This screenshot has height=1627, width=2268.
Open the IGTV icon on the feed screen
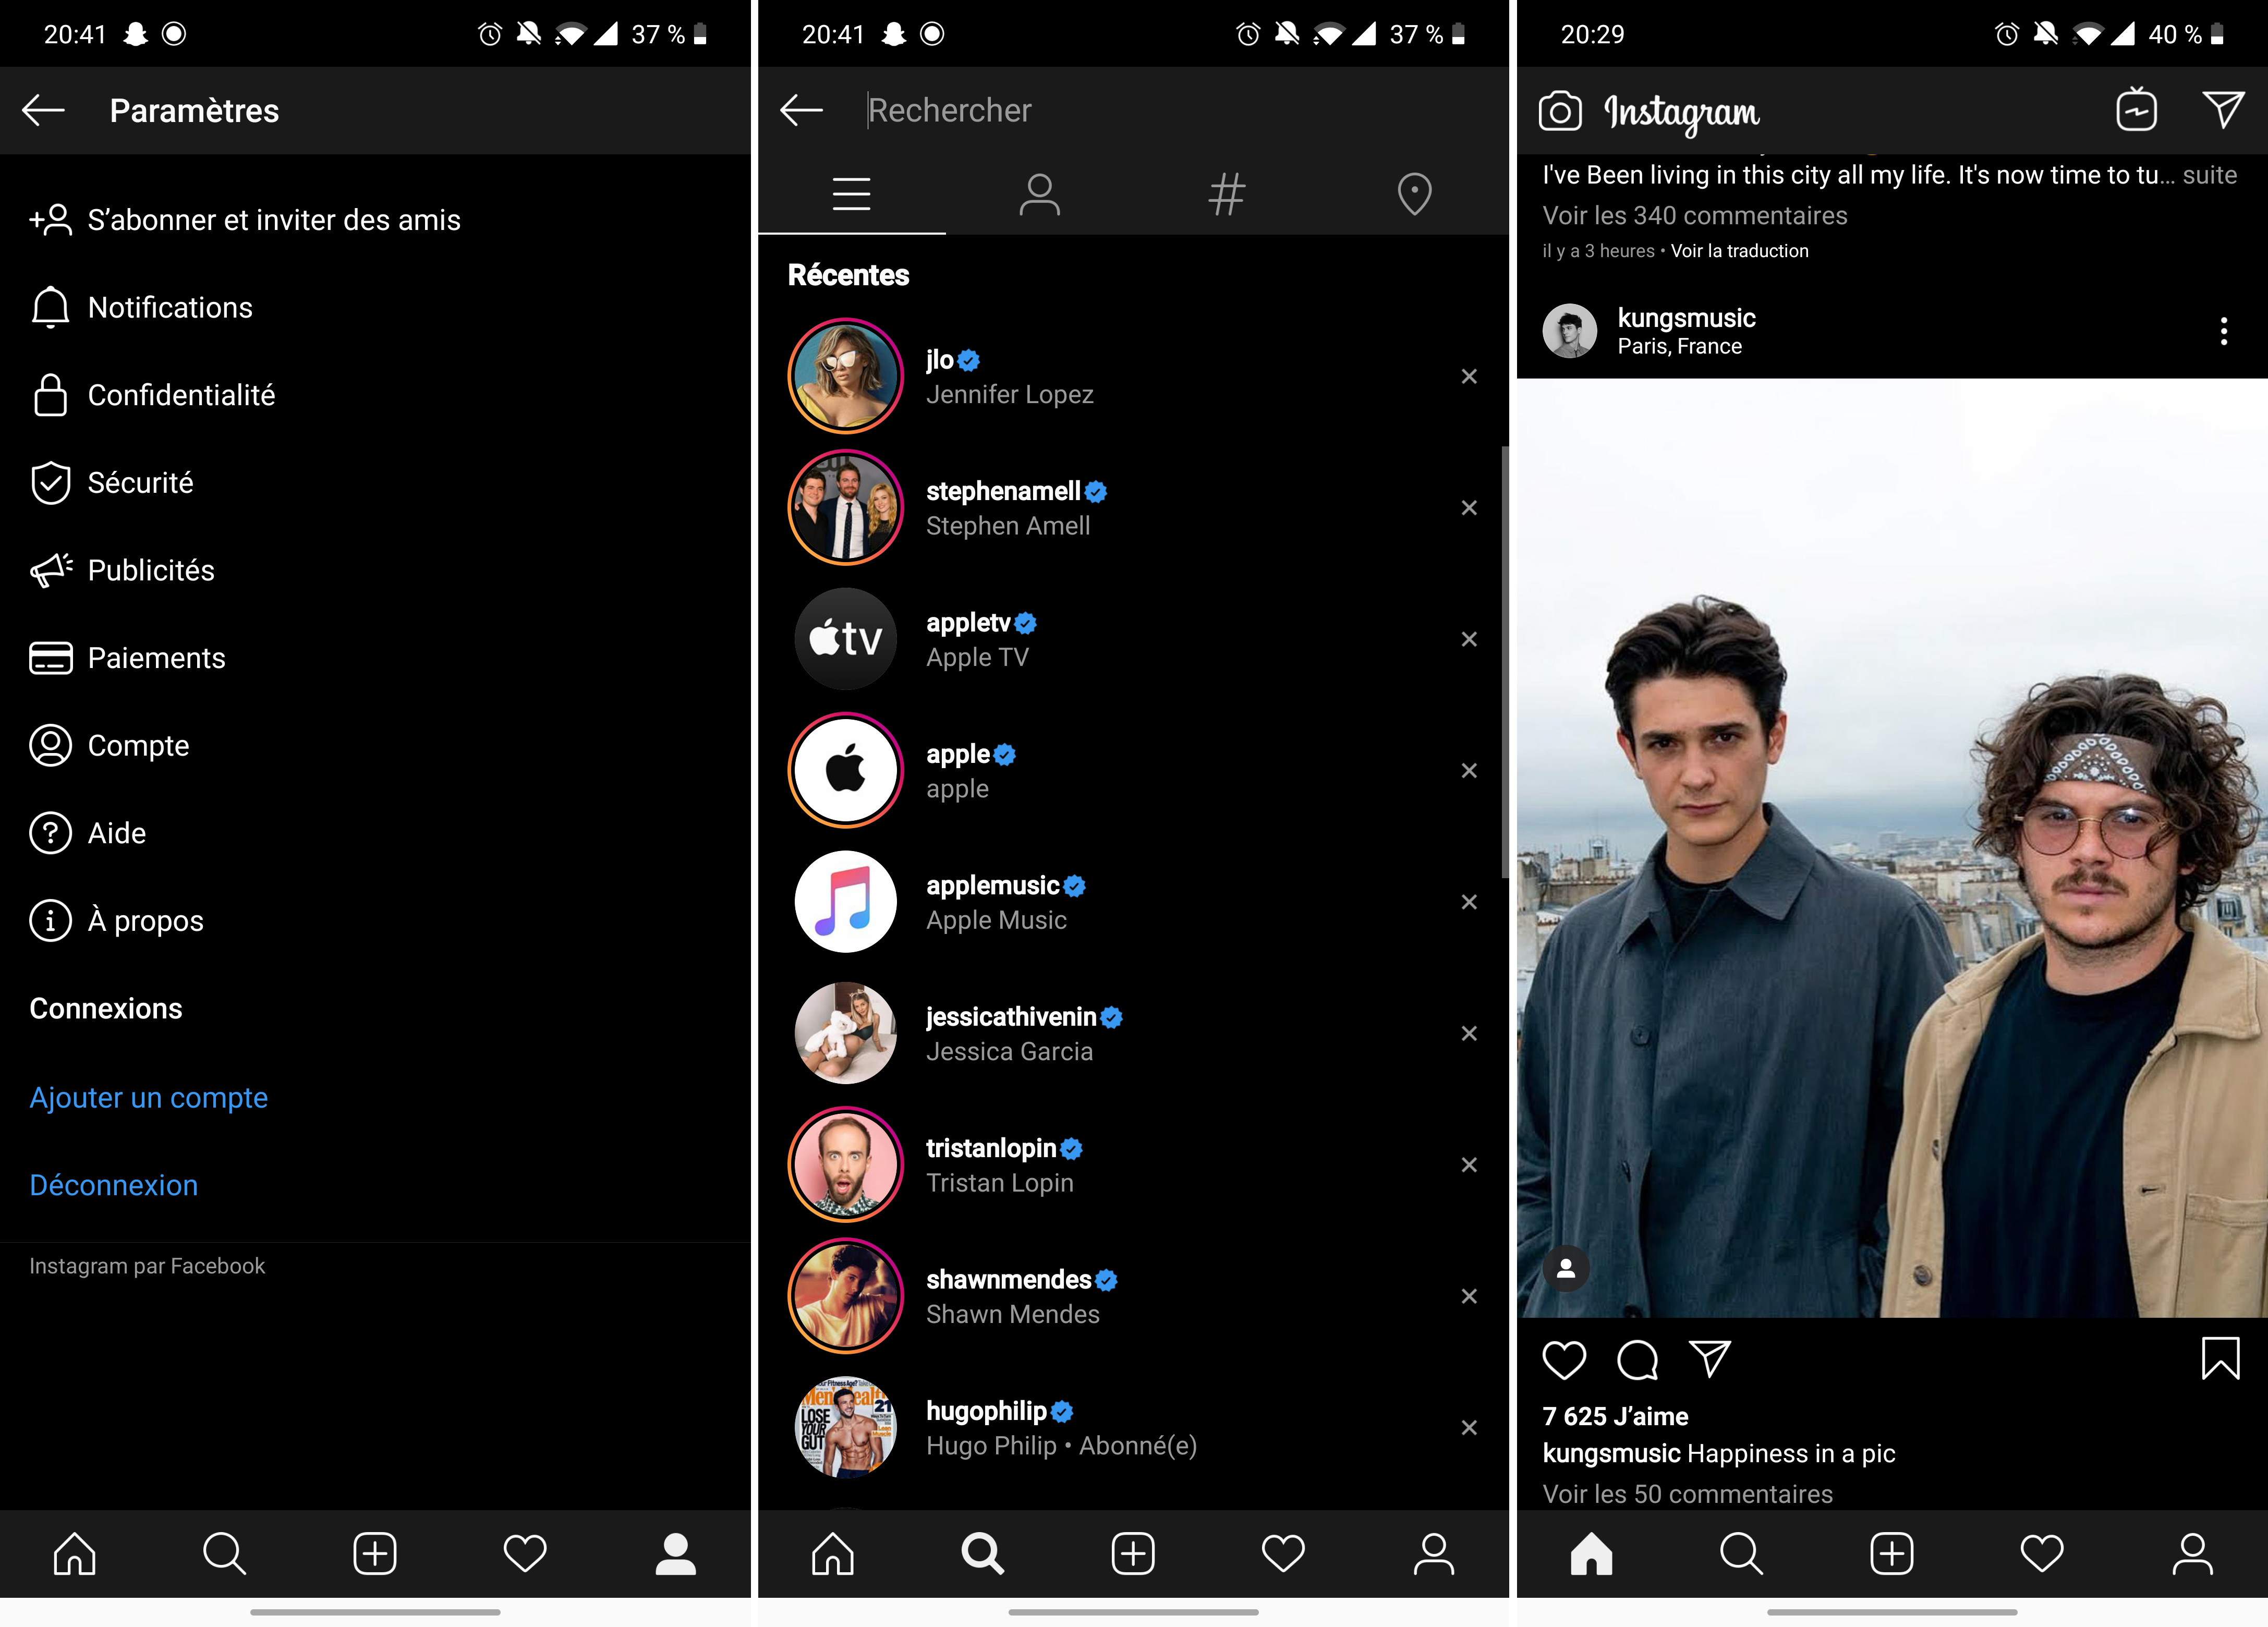click(x=2136, y=110)
